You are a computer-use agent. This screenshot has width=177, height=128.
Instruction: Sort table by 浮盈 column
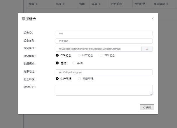pos(99,4)
